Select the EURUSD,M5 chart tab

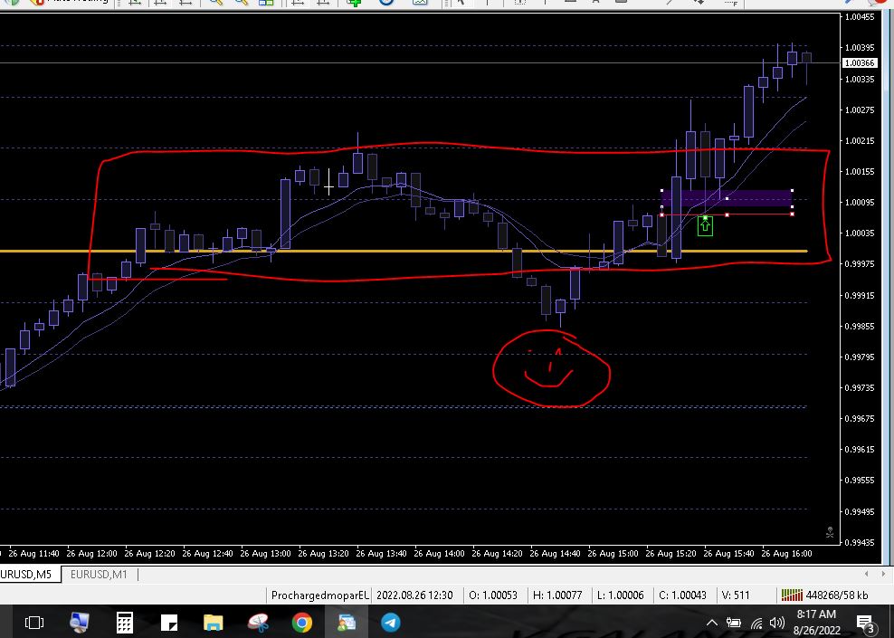[x=26, y=574]
